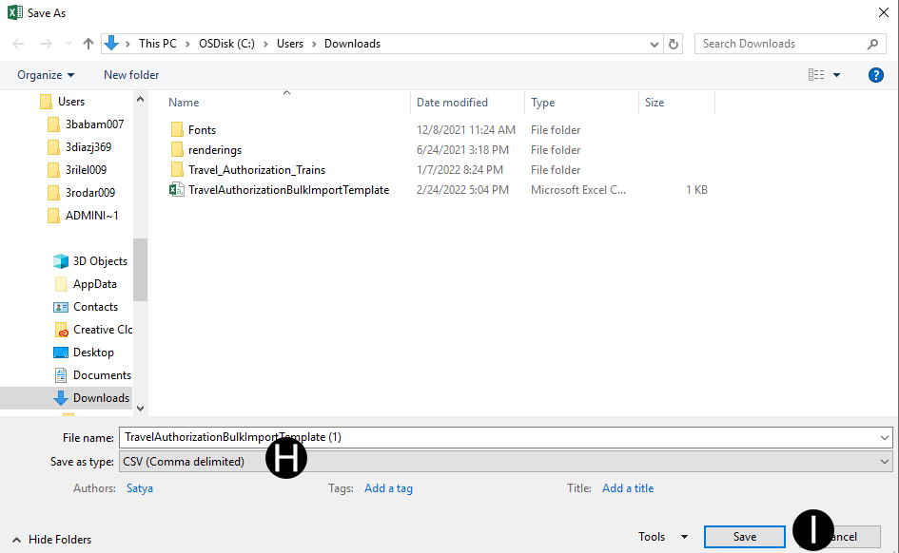The height and width of the screenshot is (553, 899).
Task: Open the Organize dropdown menu
Action: point(46,75)
